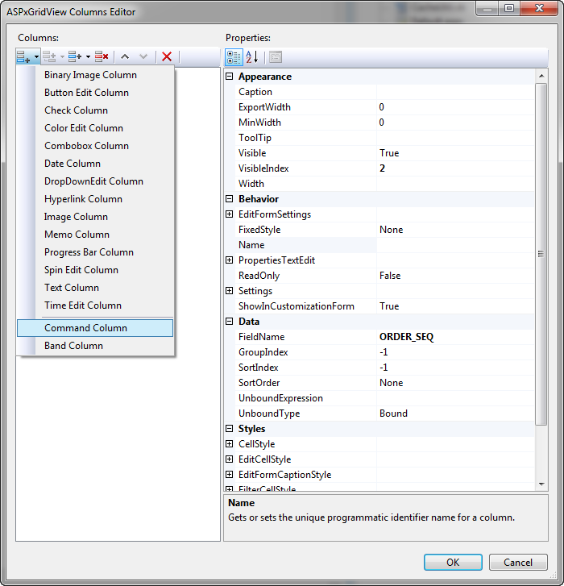Select Check Column menu entry
The image size is (564, 586).
[x=76, y=110]
